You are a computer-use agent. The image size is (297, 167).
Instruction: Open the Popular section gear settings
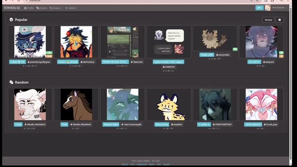[x=279, y=20]
